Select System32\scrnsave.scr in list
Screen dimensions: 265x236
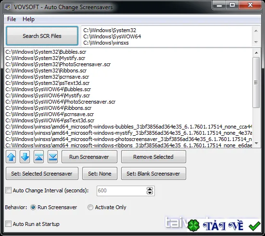(x=47, y=77)
